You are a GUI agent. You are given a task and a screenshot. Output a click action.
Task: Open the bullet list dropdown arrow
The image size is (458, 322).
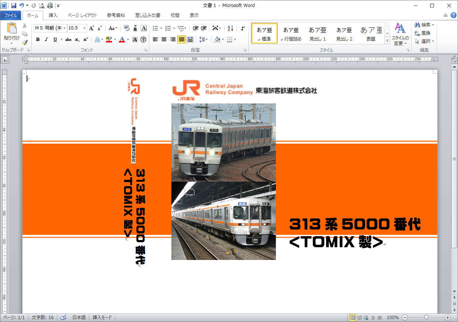(x=161, y=28)
